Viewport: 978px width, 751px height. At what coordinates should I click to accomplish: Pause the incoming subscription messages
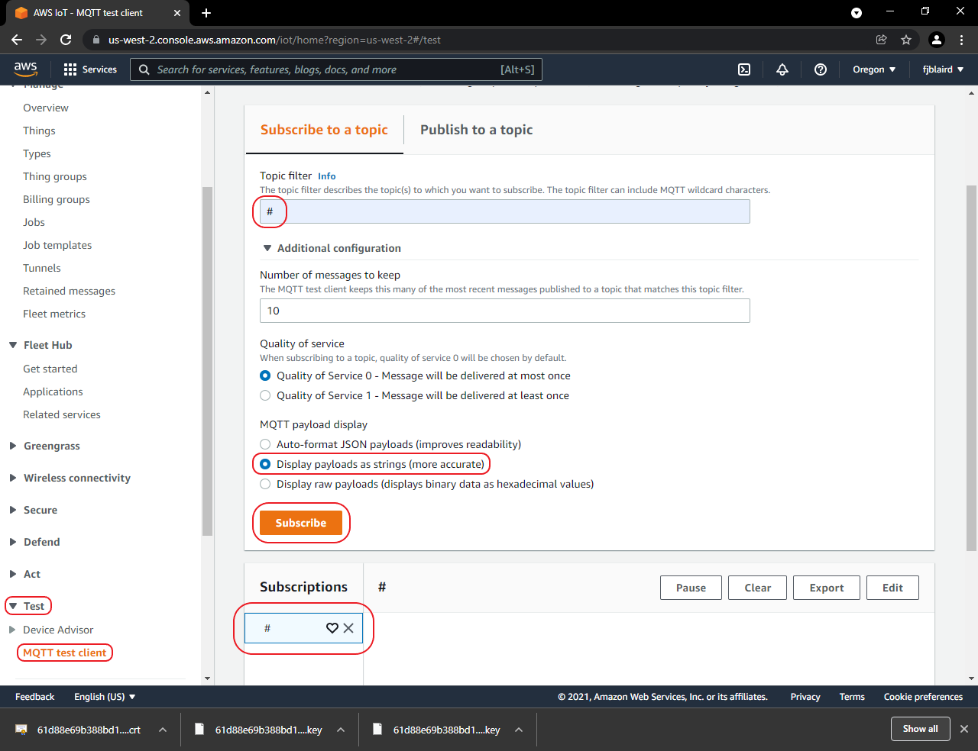click(x=690, y=588)
